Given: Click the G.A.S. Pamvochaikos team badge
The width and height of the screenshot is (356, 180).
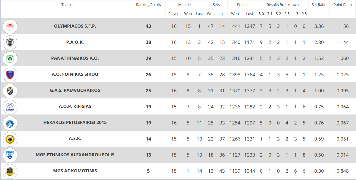Looking at the screenshot, I should pyautogui.click(x=10, y=91).
